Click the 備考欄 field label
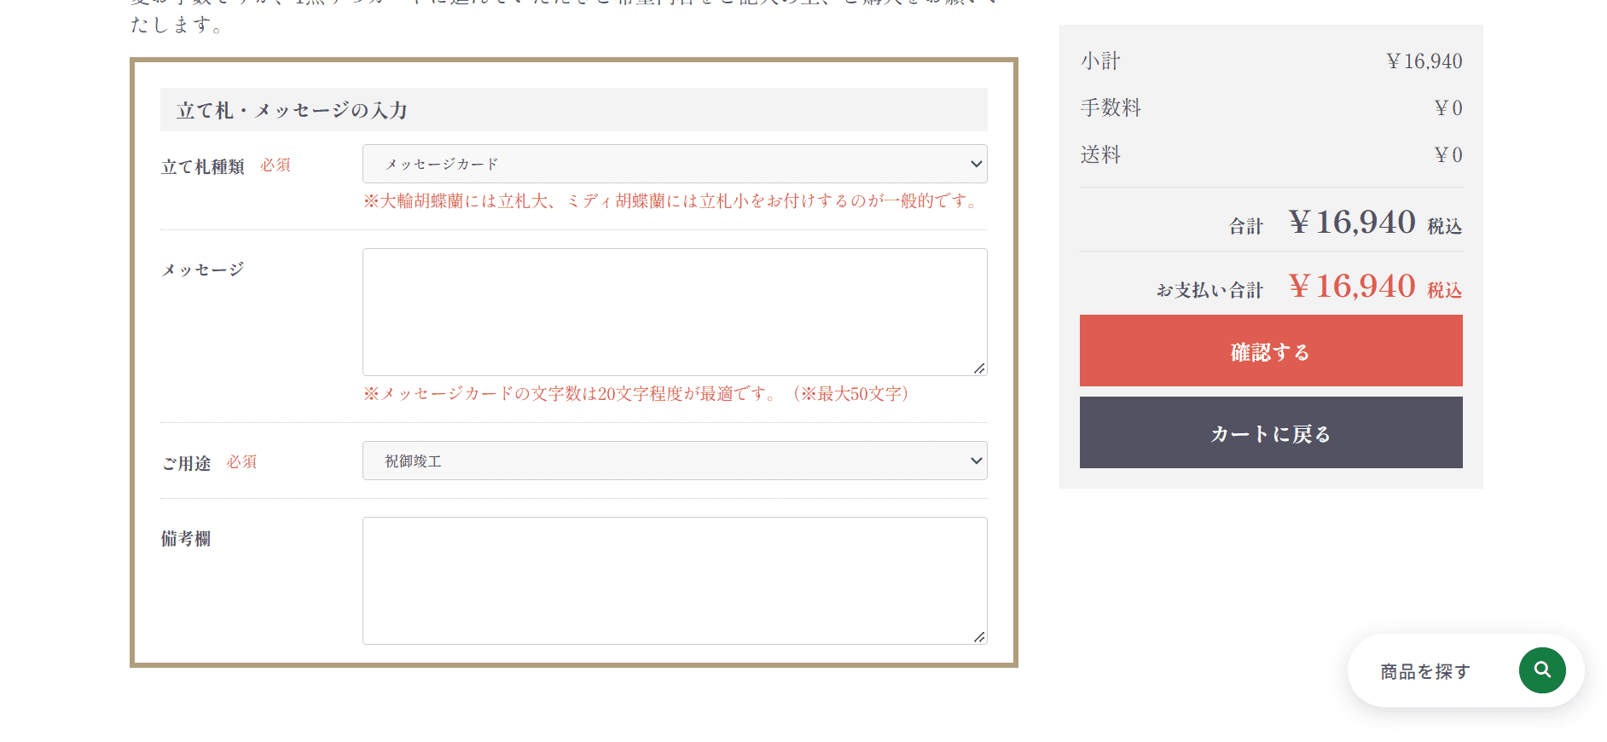This screenshot has width=1607, height=742. pos(186,538)
